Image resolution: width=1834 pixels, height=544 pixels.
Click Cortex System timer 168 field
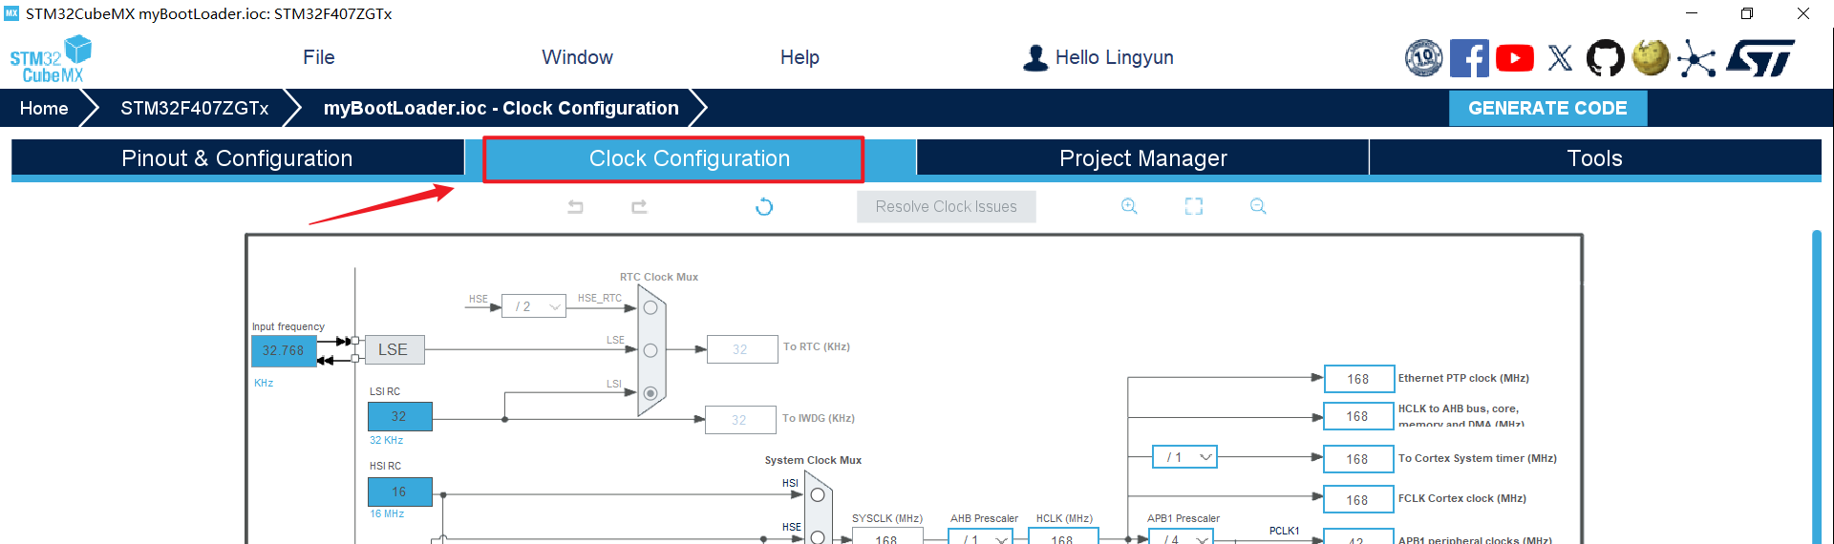(1358, 459)
